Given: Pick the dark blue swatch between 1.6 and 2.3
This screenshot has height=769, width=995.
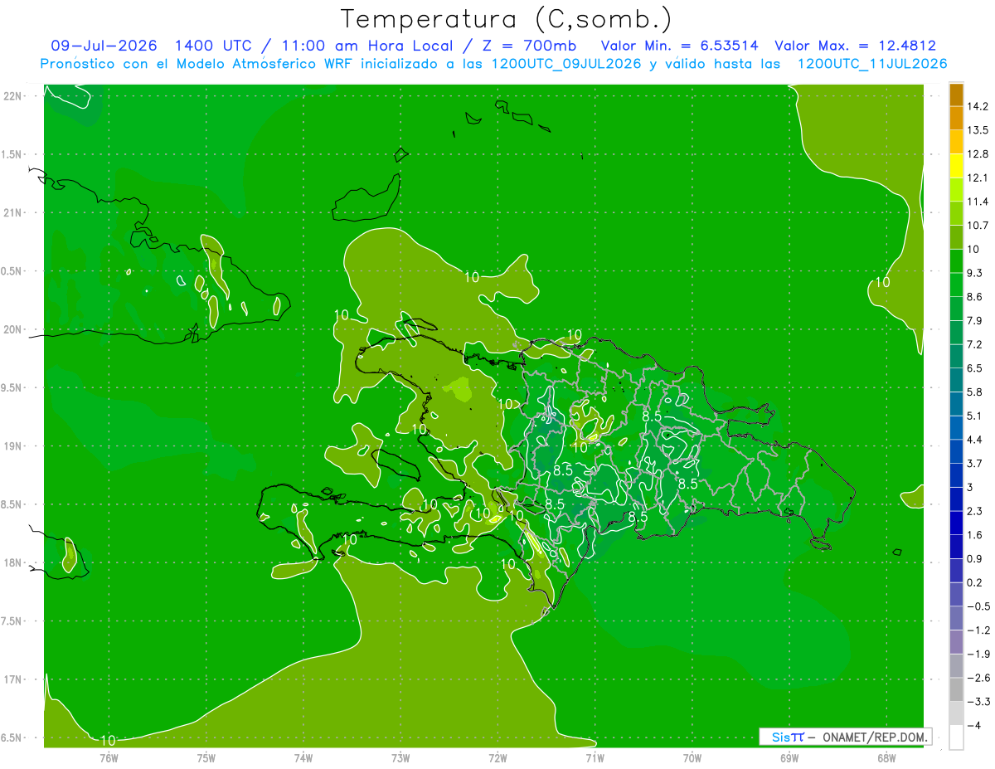Looking at the screenshot, I should pos(956,523).
